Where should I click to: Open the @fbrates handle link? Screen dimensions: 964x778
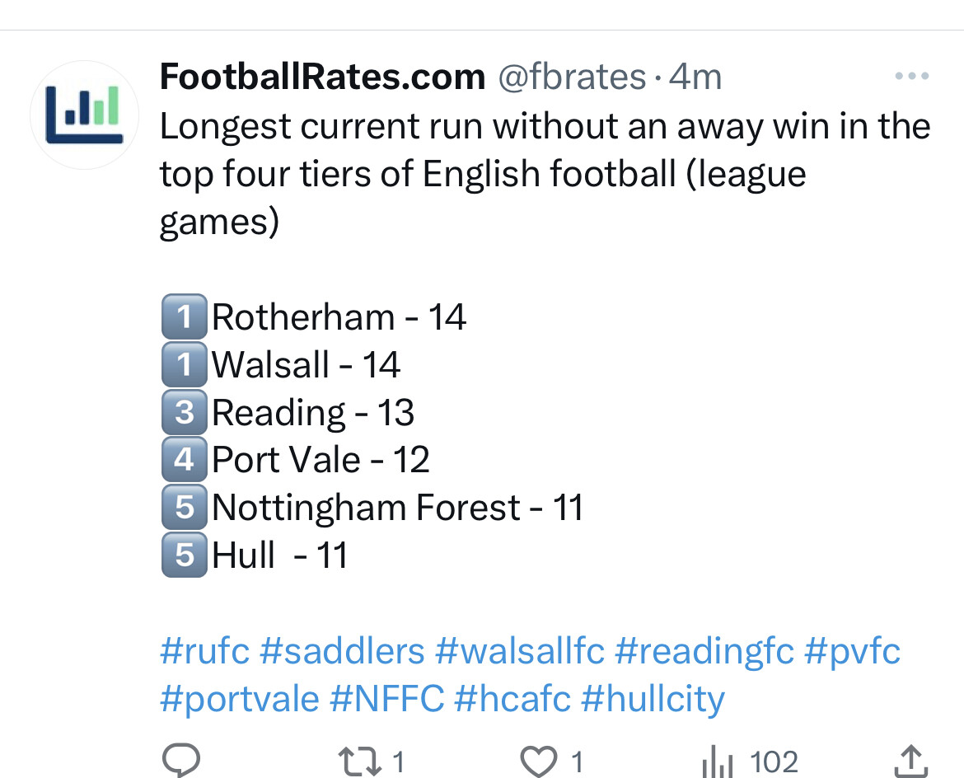click(x=572, y=77)
